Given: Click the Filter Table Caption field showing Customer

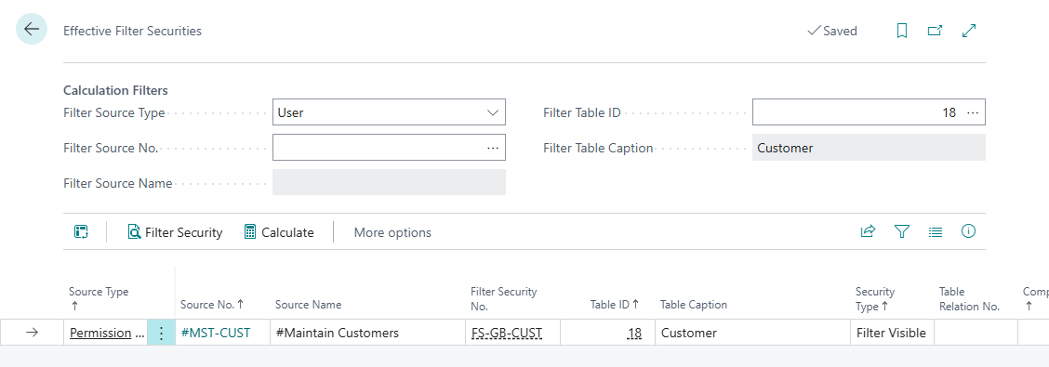Looking at the screenshot, I should tap(869, 148).
